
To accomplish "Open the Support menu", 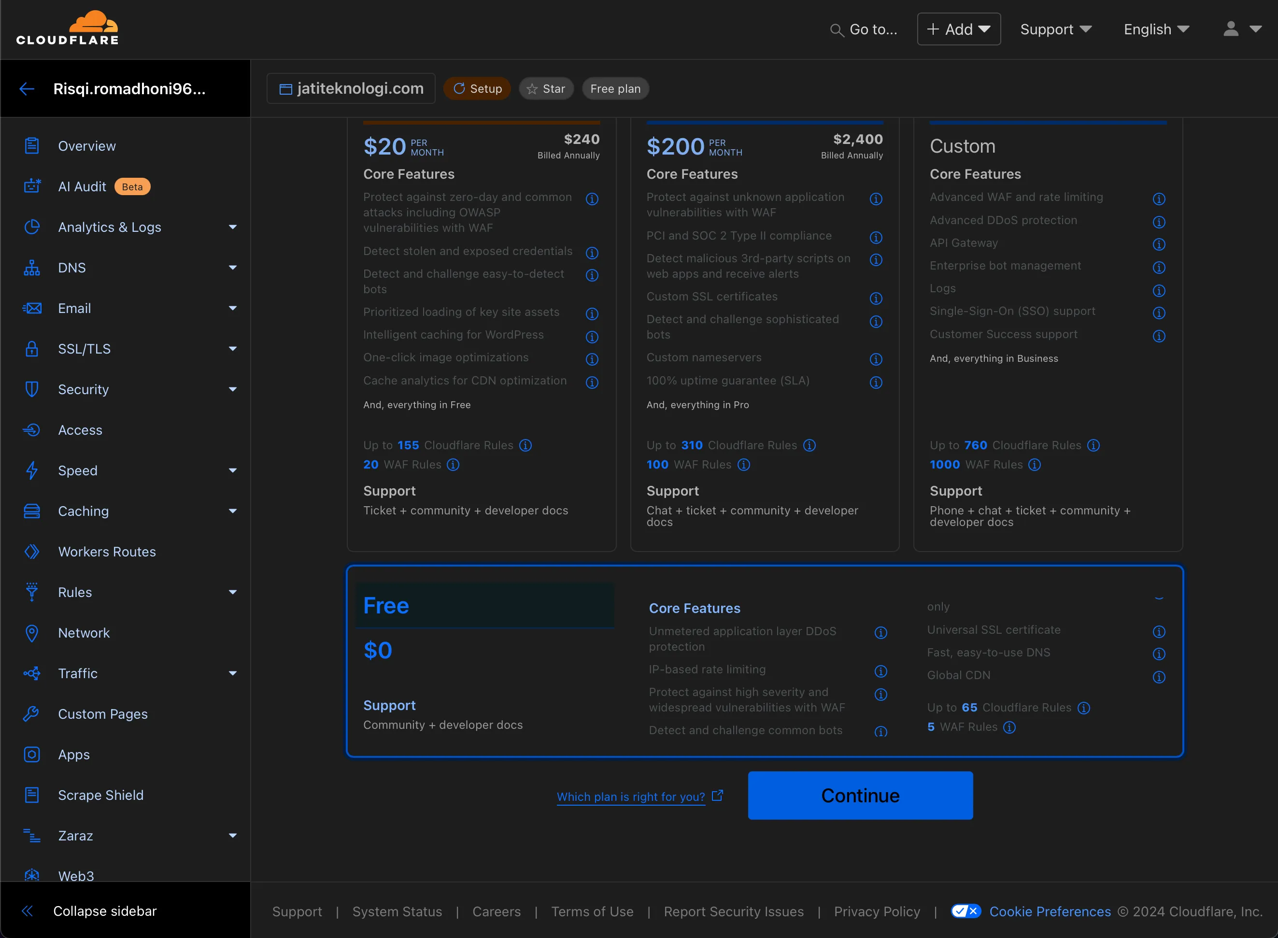I will click(1055, 29).
